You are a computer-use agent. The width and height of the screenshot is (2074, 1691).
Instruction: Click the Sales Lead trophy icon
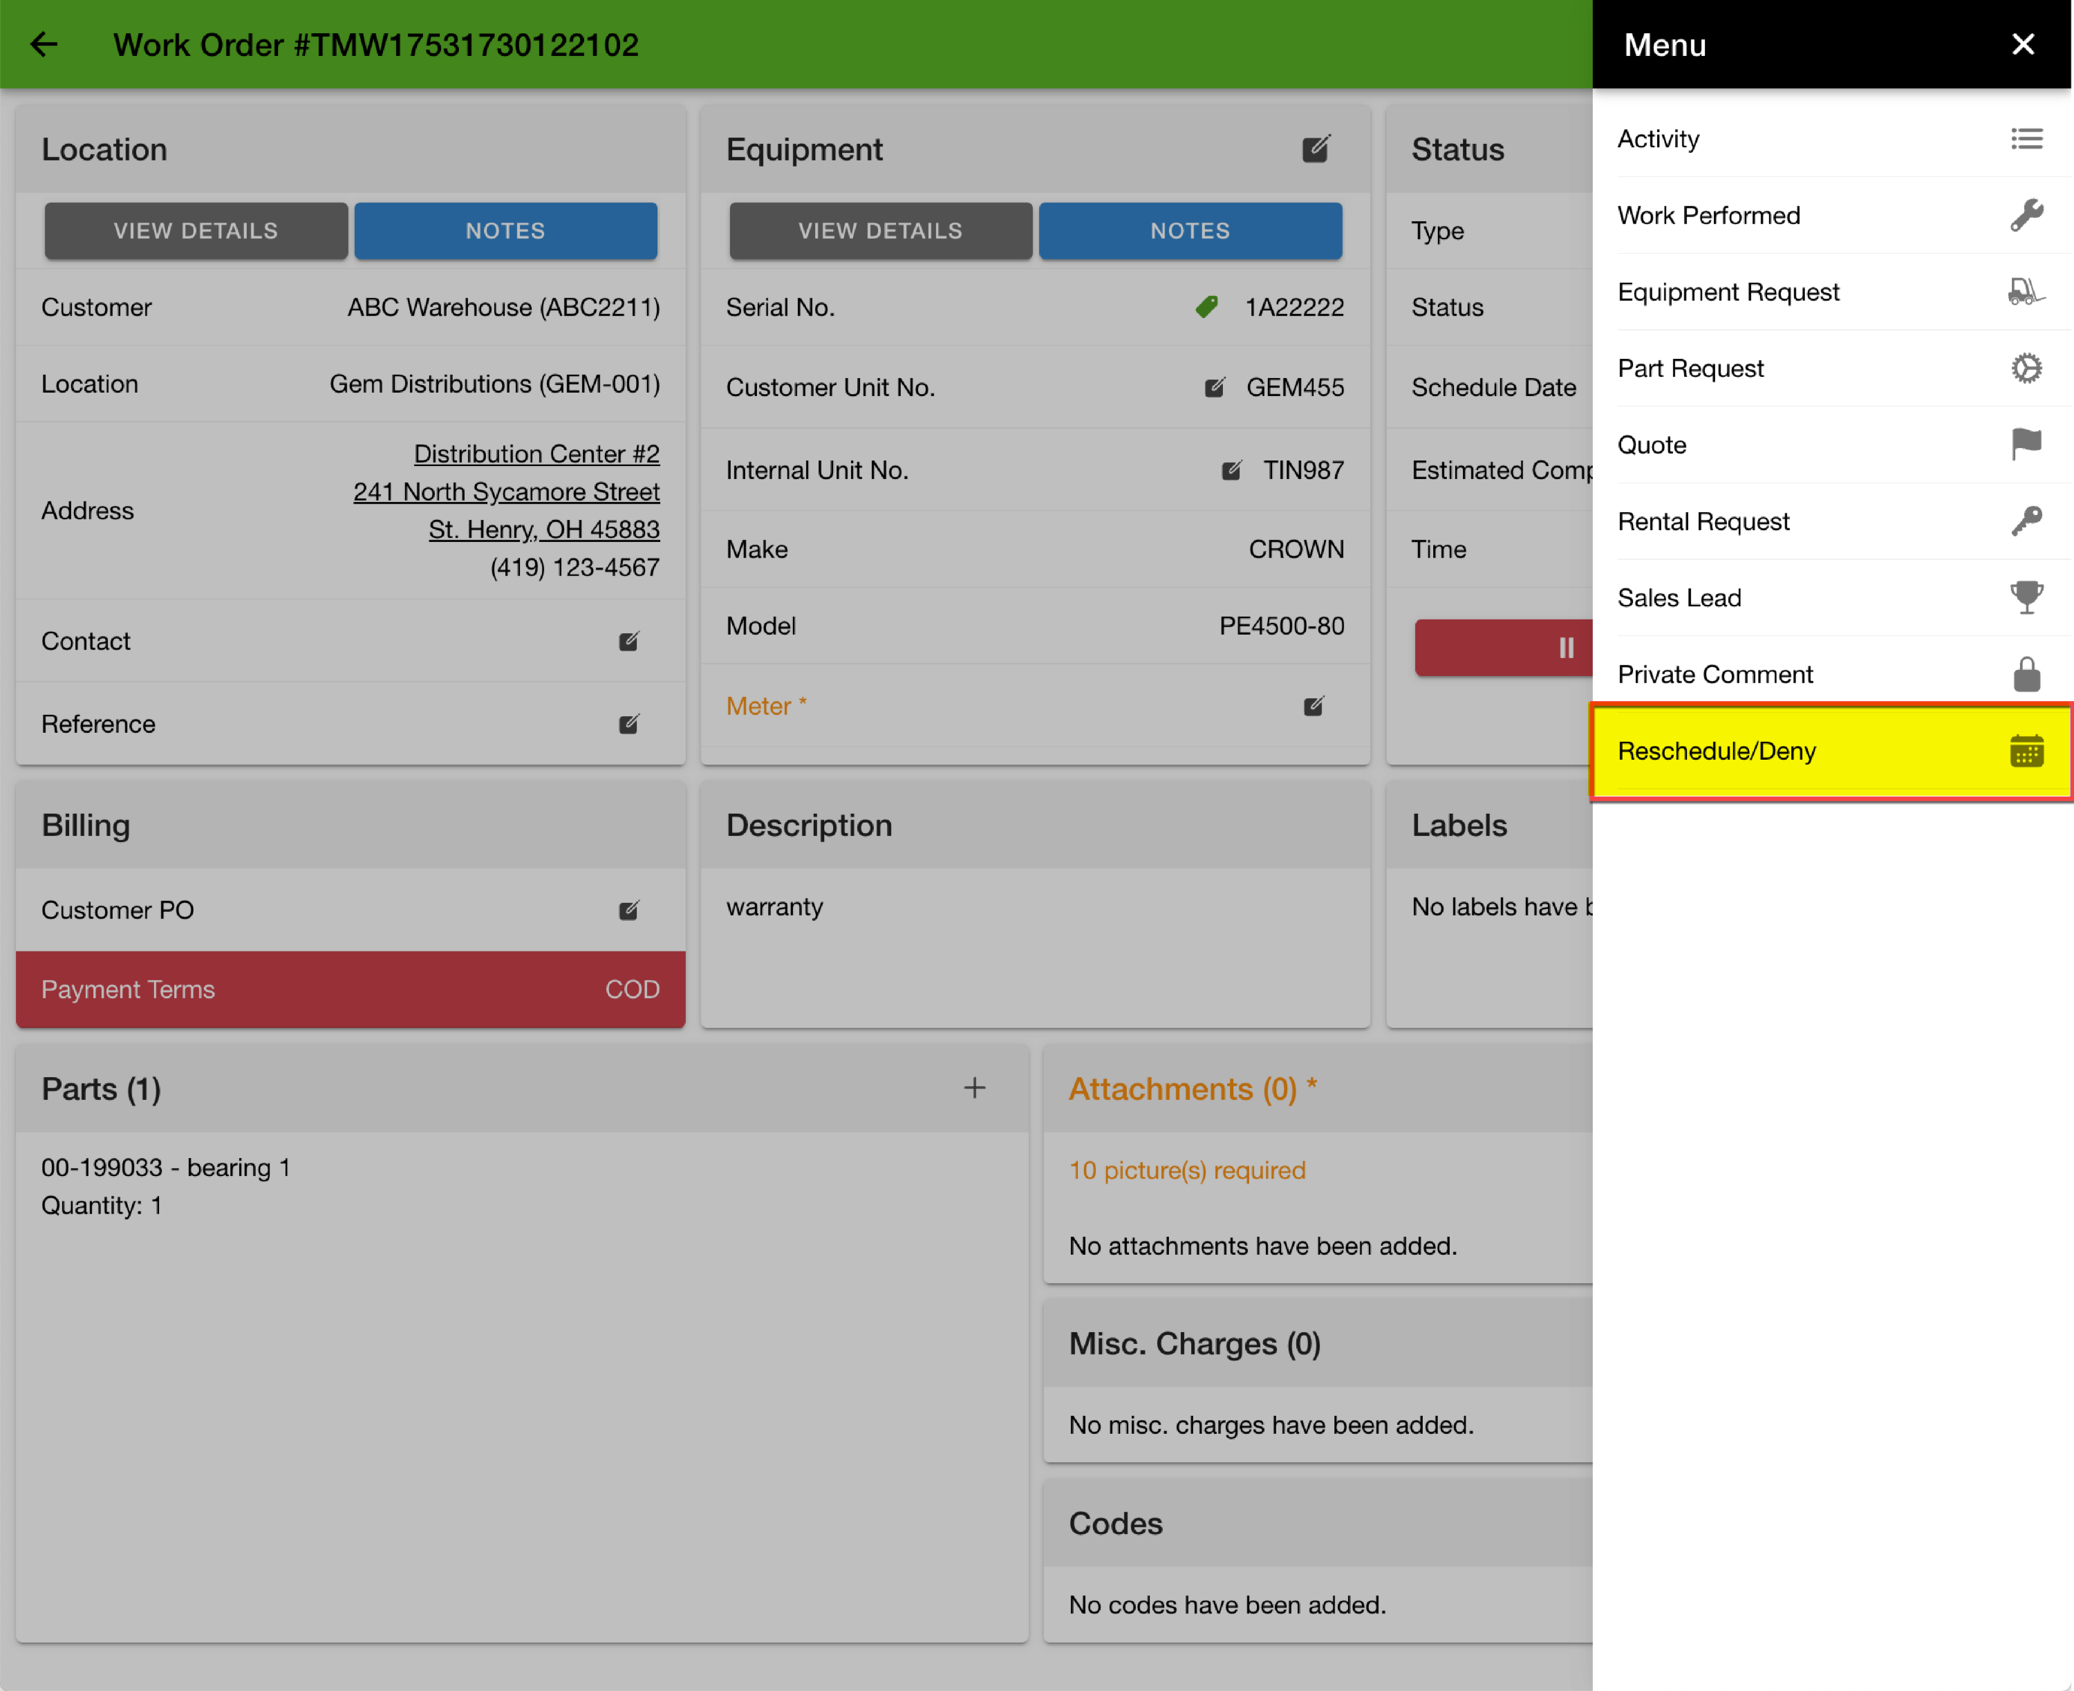(x=2026, y=597)
